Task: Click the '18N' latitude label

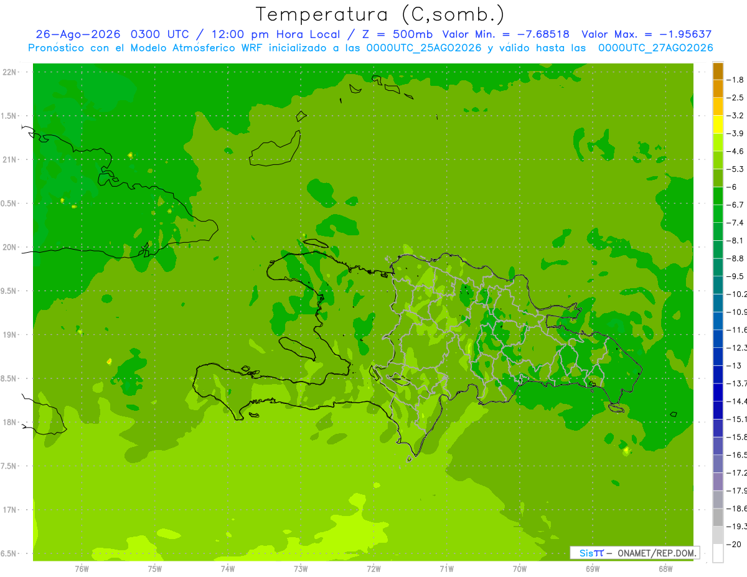Action: coord(9,423)
